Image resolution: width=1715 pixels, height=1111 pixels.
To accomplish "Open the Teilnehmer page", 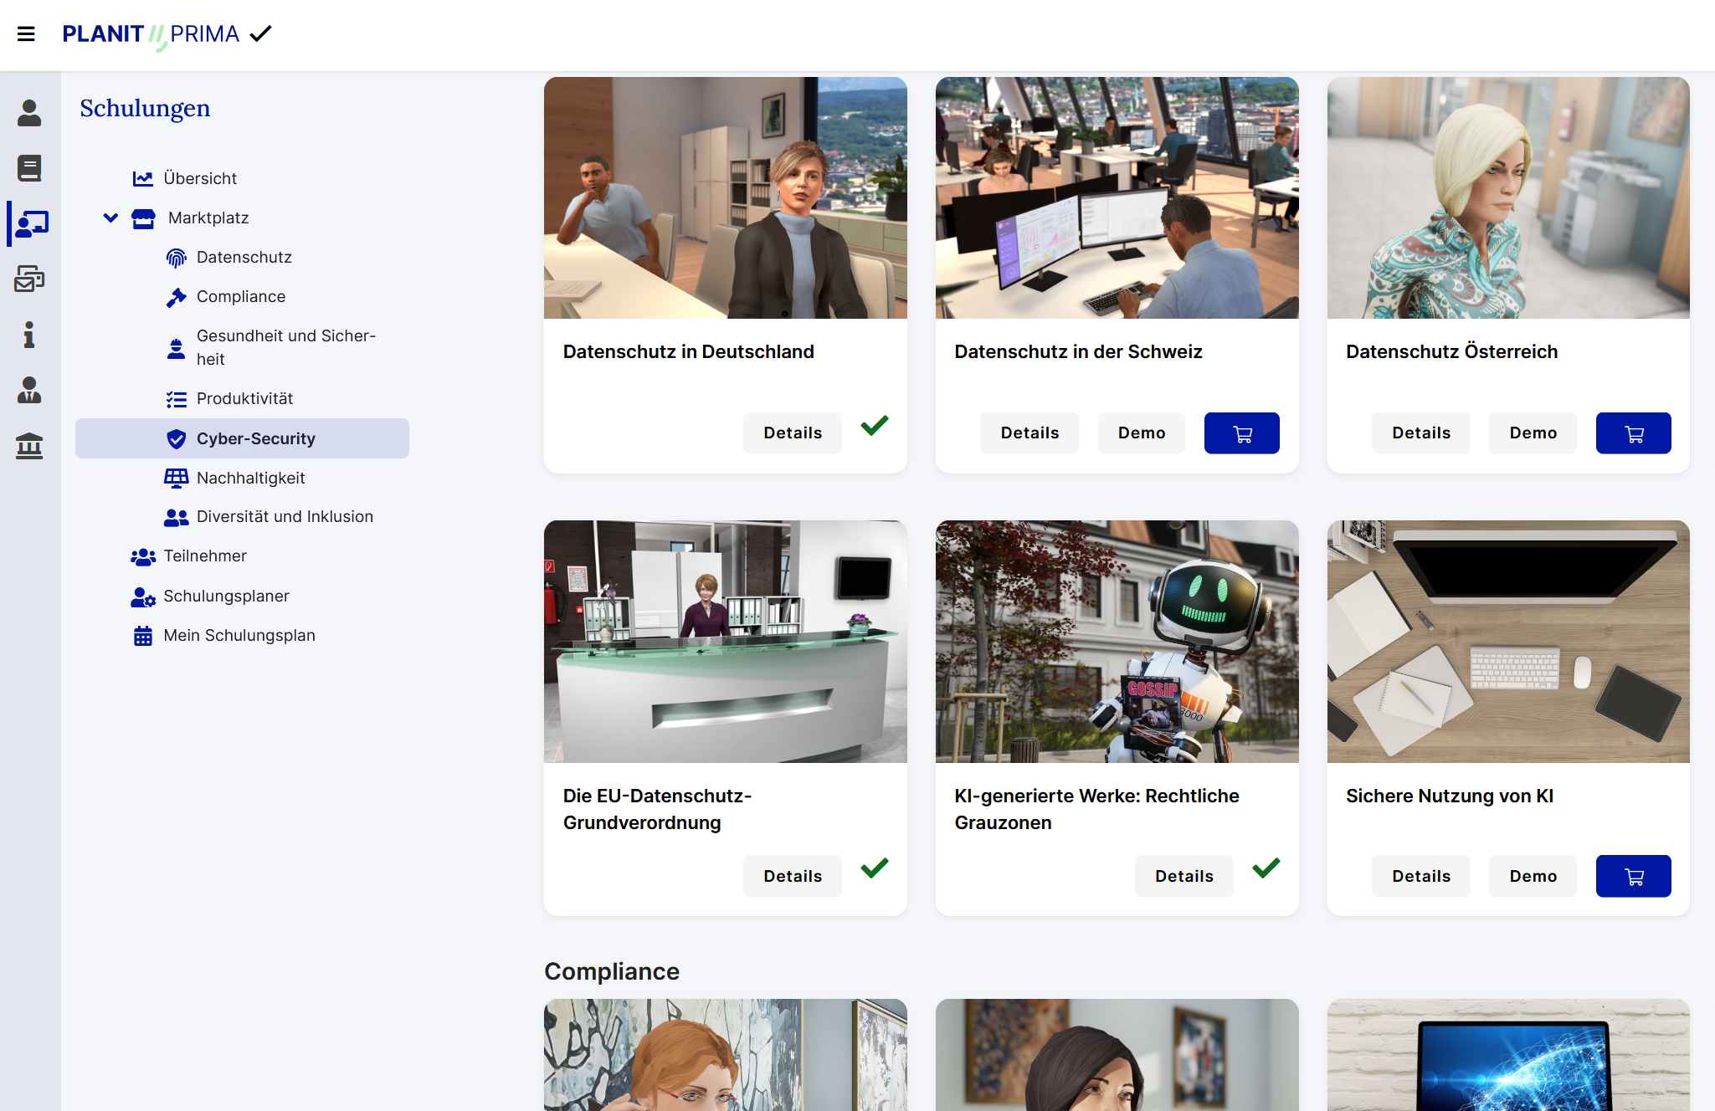I will click(x=205, y=555).
